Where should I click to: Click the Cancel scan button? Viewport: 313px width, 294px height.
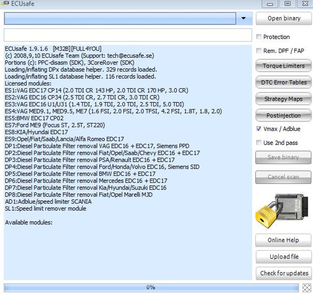(283, 177)
